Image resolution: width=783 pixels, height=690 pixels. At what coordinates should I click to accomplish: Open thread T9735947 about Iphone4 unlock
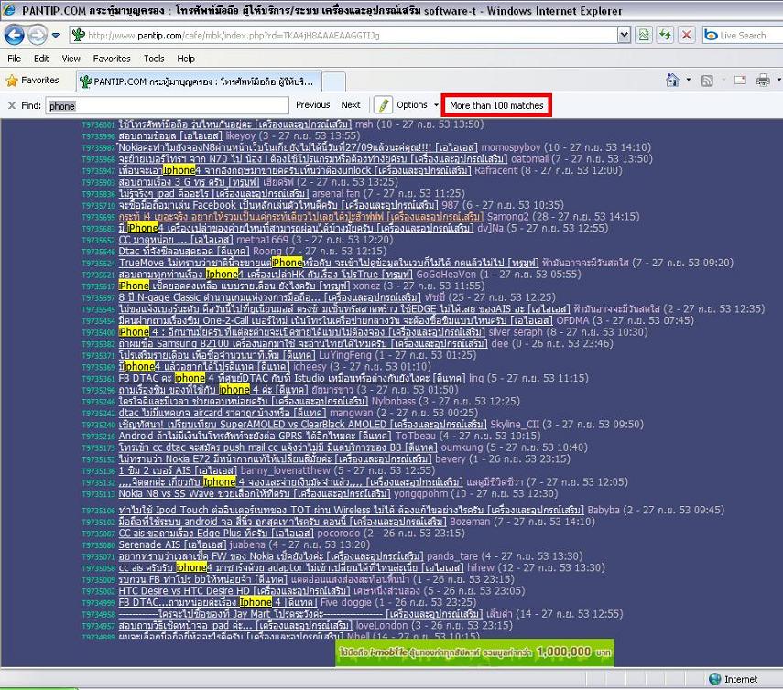click(x=295, y=170)
